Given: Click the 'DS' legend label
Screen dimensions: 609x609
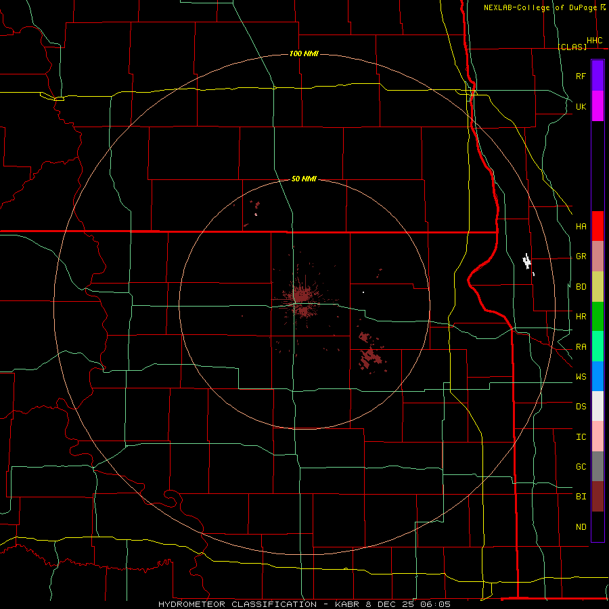Looking at the screenshot, I should [581, 407].
